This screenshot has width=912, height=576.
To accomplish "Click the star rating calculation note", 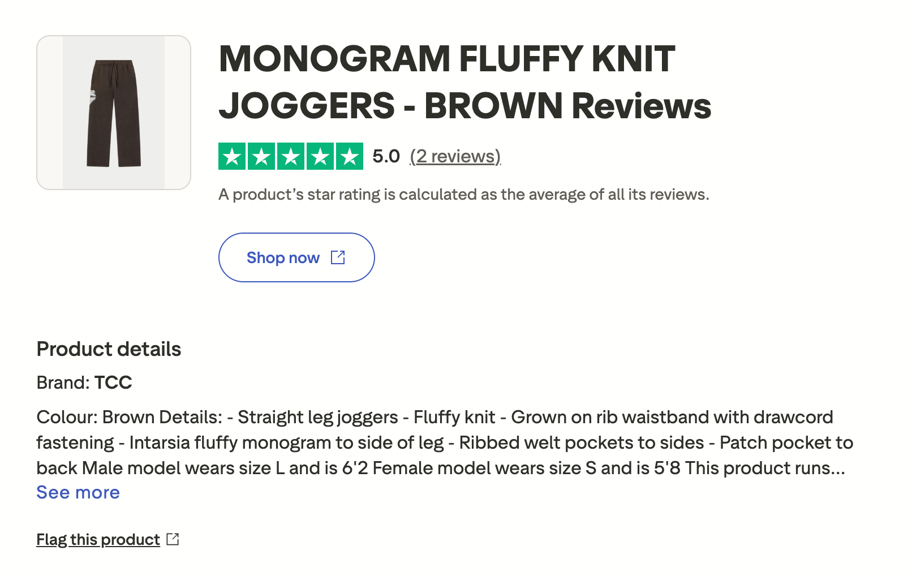I will pyautogui.click(x=464, y=195).
